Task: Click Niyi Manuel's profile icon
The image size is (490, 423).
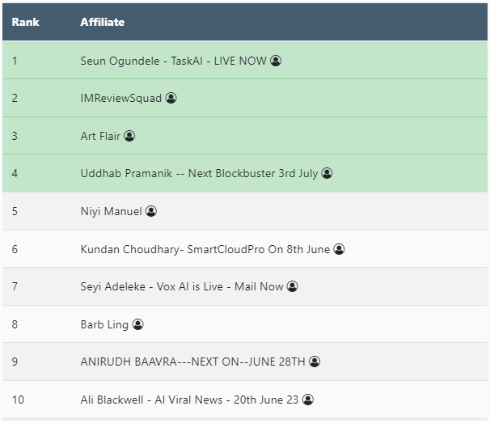Action: click(x=151, y=211)
